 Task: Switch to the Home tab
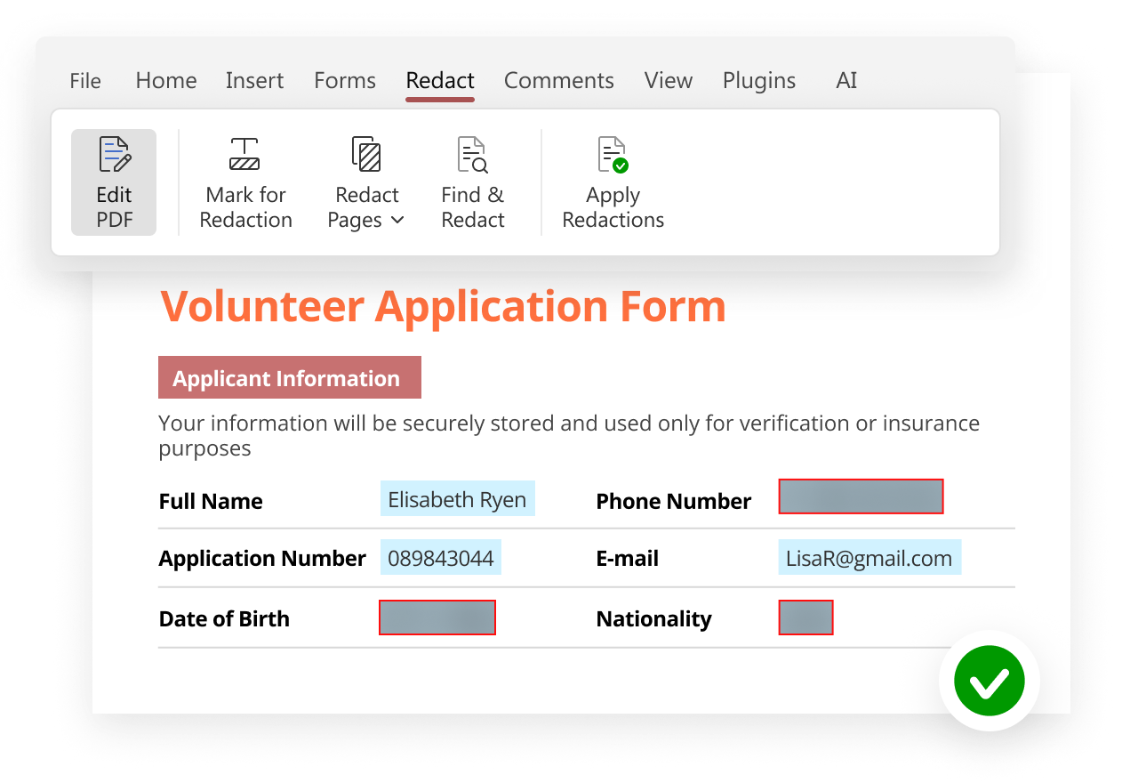[166, 81]
